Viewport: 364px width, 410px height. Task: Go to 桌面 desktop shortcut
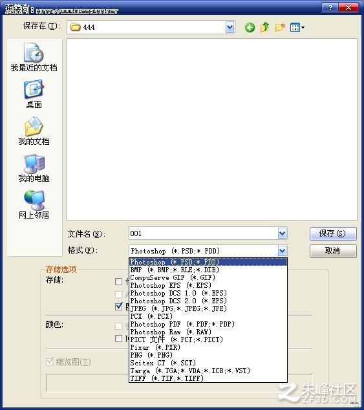[34, 94]
